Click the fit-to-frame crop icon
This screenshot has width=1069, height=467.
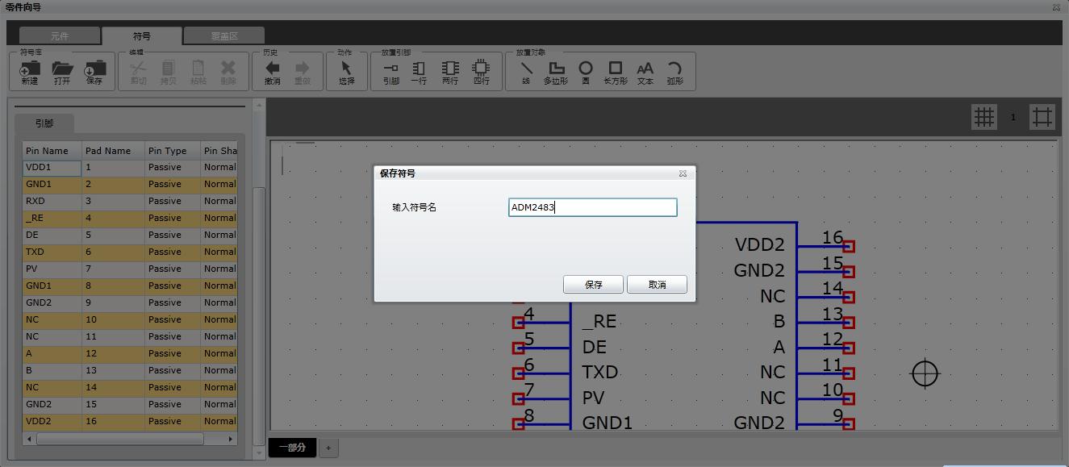1042,117
